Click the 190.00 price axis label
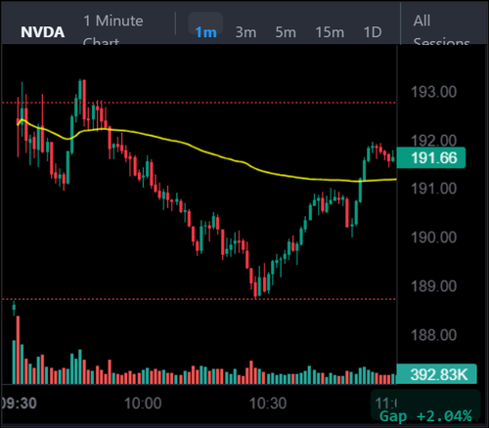The width and height of the screenshot is (489, 428). tap(433, 237)
